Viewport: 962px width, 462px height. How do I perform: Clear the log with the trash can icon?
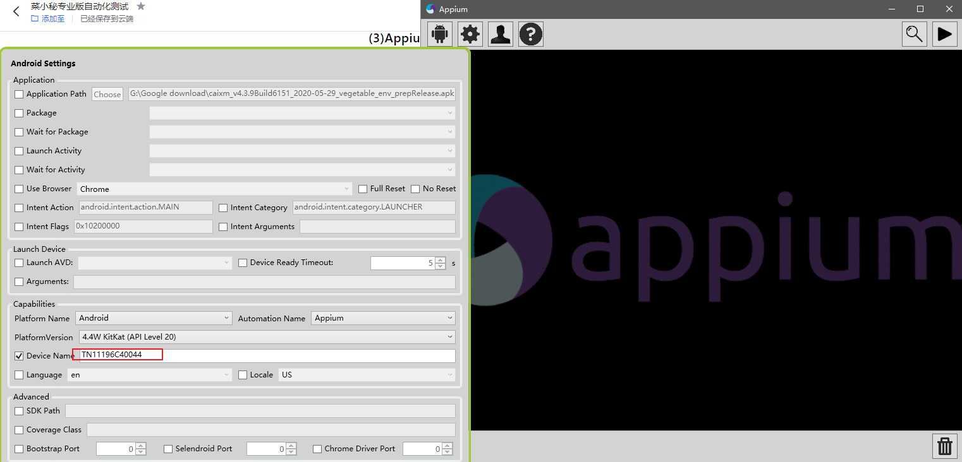pos(945,446)
